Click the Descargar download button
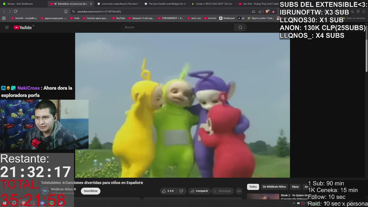Screen dimensions: 368x207 (x=222, y=191)
